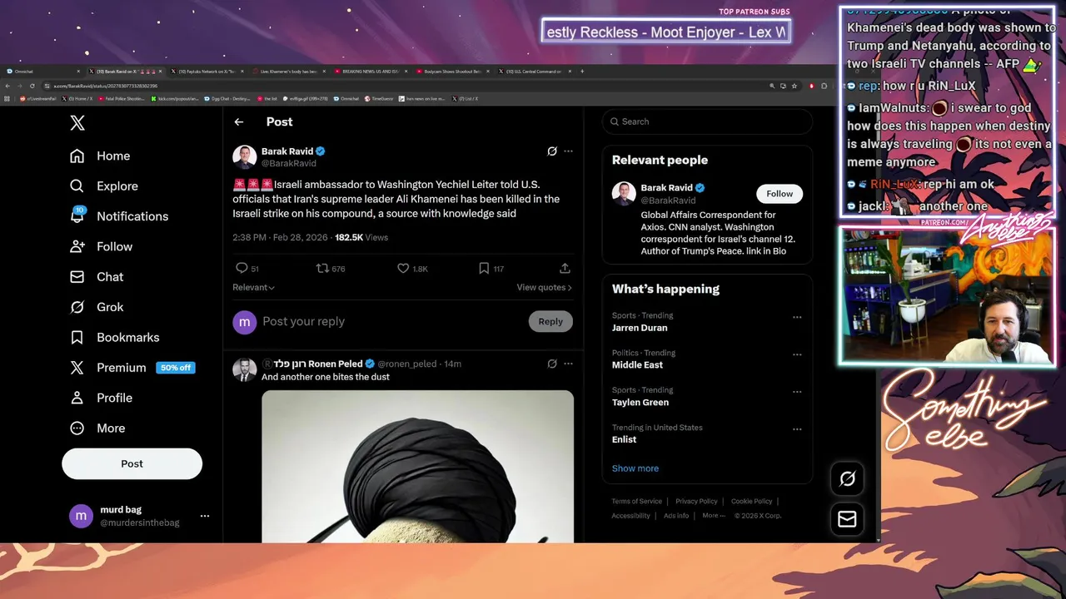Viewport: 1066px width, 599px height.
Task: Open the Privacy Policy link
Action: point(696,502)
